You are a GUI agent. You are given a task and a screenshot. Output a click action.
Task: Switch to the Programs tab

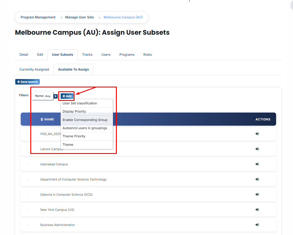pos(127,55)
